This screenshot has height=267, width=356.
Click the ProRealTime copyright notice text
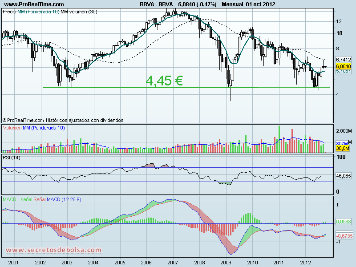[63, 120]
